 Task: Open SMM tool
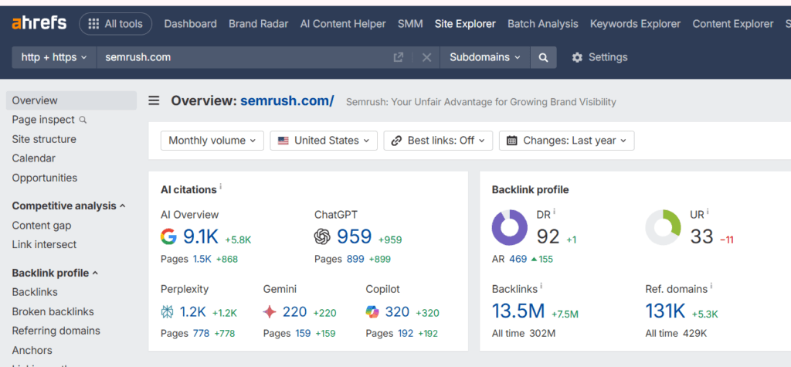coord(410,24)
